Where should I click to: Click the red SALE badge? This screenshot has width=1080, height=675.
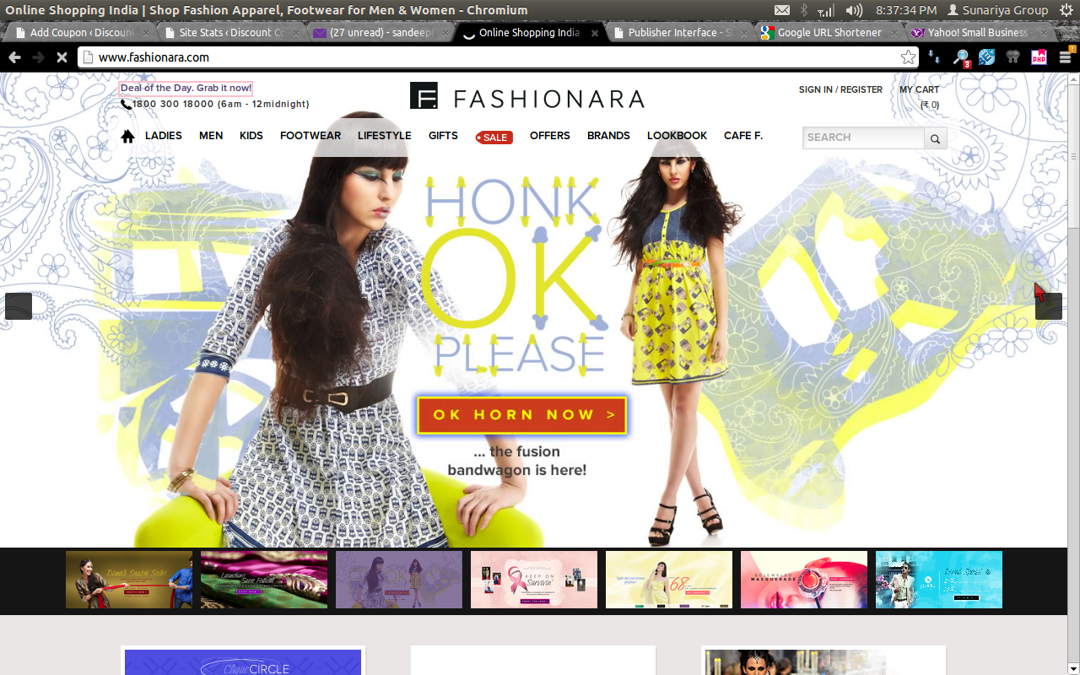click(x=494, y=138)
